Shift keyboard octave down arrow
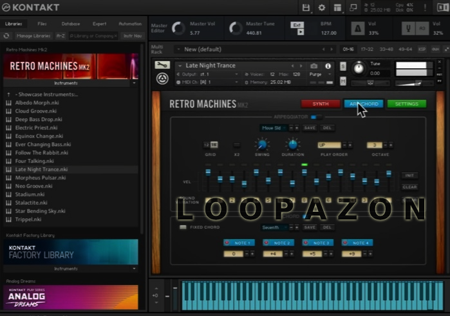The width and height of the screenshot is (450, 316). 156,302
